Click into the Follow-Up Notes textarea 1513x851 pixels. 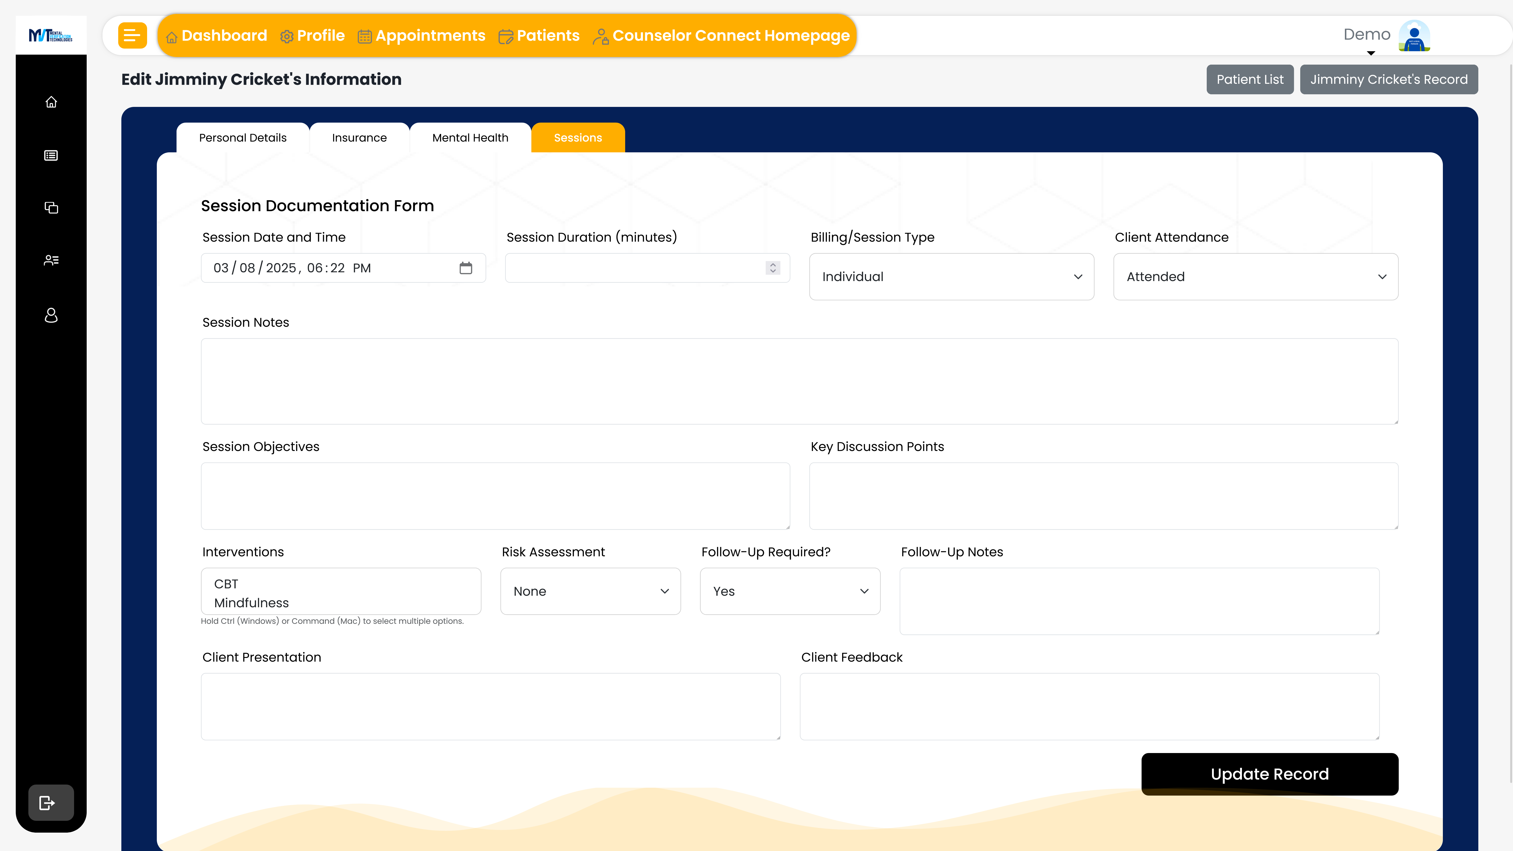pyautogui.click(x=1139, y=601)
